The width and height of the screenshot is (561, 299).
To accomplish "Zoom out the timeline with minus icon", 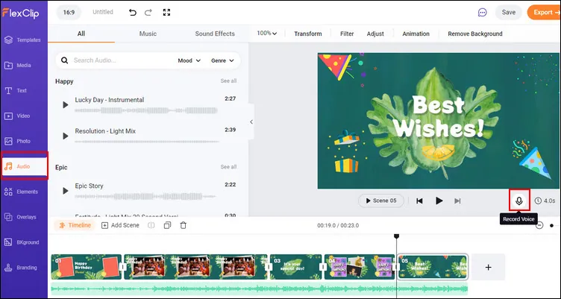I will [x=539, y=225].
